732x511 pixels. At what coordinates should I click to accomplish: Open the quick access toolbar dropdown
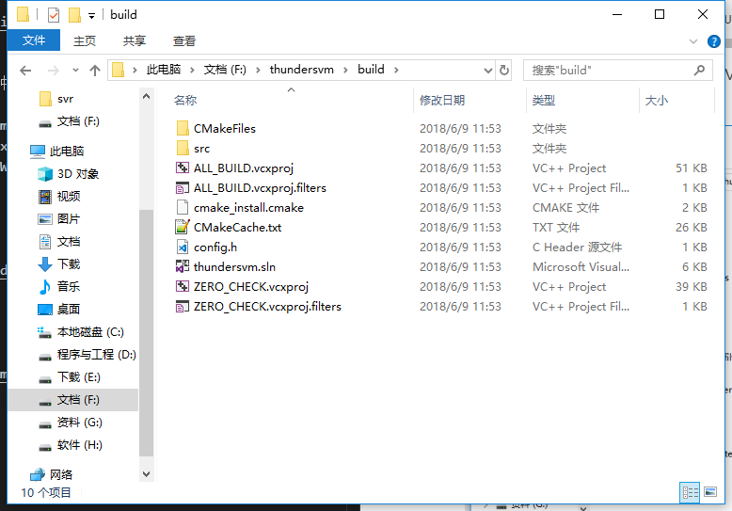click(91, 15)
